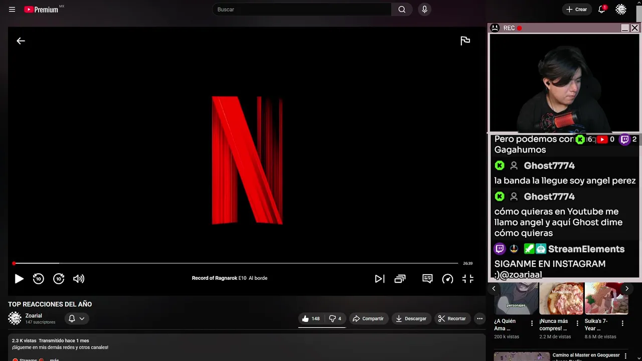
Task: Clip the video with Recortar
Action: 452,318
